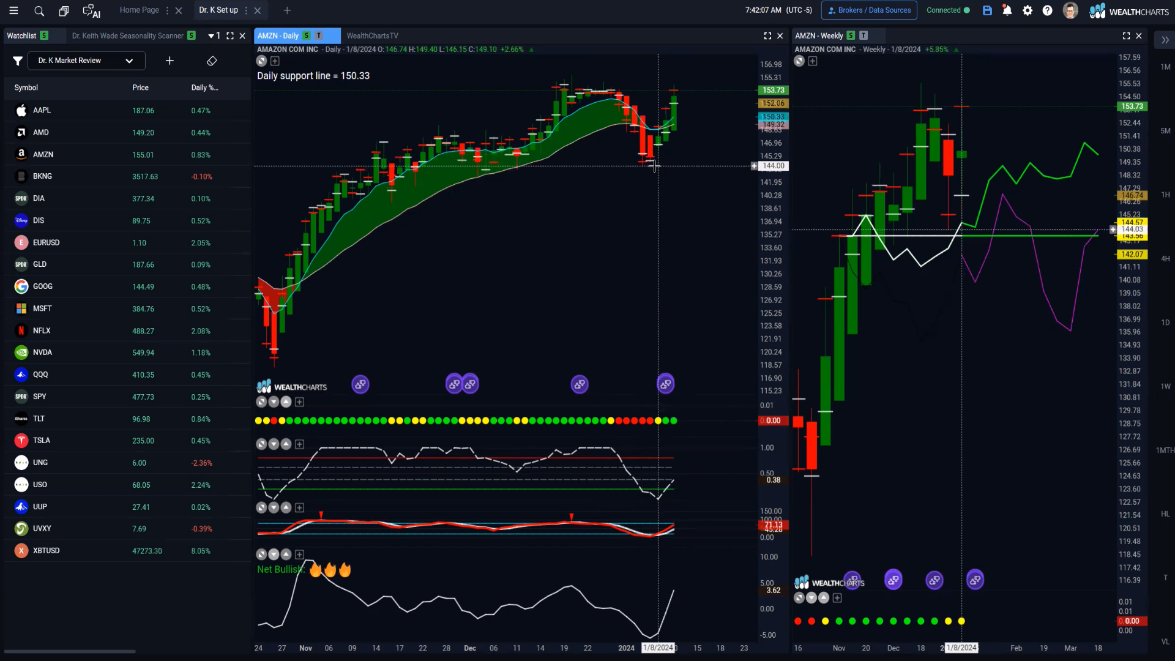This screenshot has width=1175, height=661.
Task: Click the Connected status indicator
Action: pyautogui.click(x=948, y=10)
